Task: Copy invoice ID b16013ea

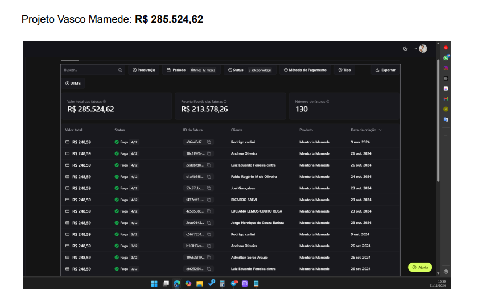Action: coord(209,246)
